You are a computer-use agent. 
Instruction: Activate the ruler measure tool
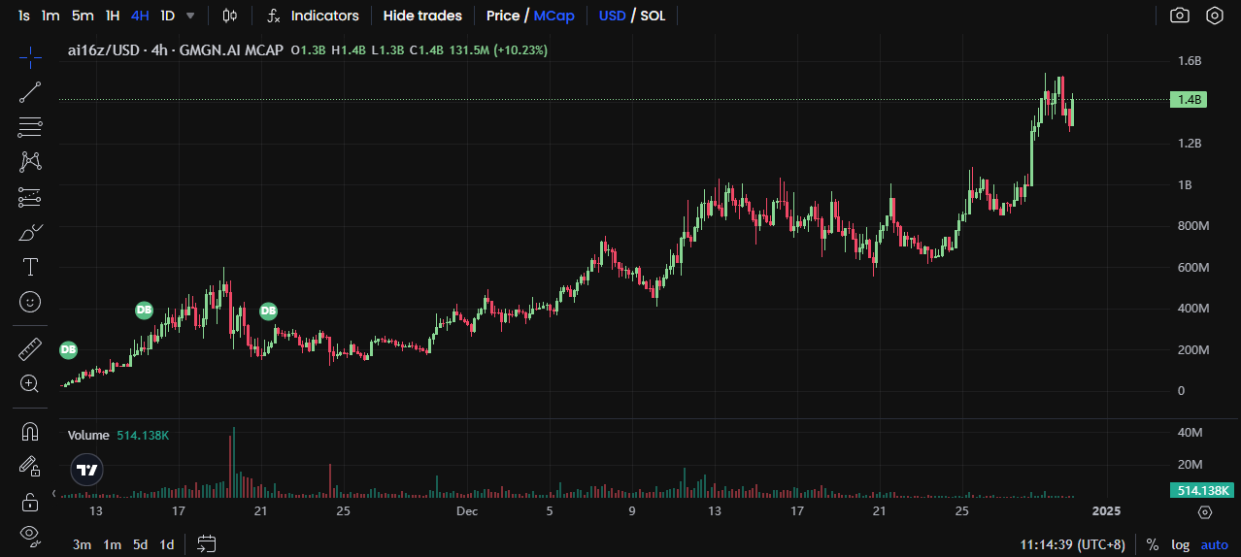click(30, 348)
